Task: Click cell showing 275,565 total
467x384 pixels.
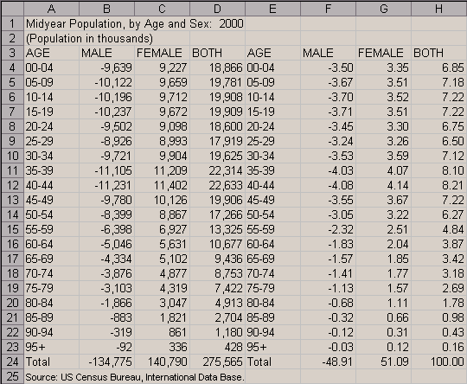Action: coord(217,362)
